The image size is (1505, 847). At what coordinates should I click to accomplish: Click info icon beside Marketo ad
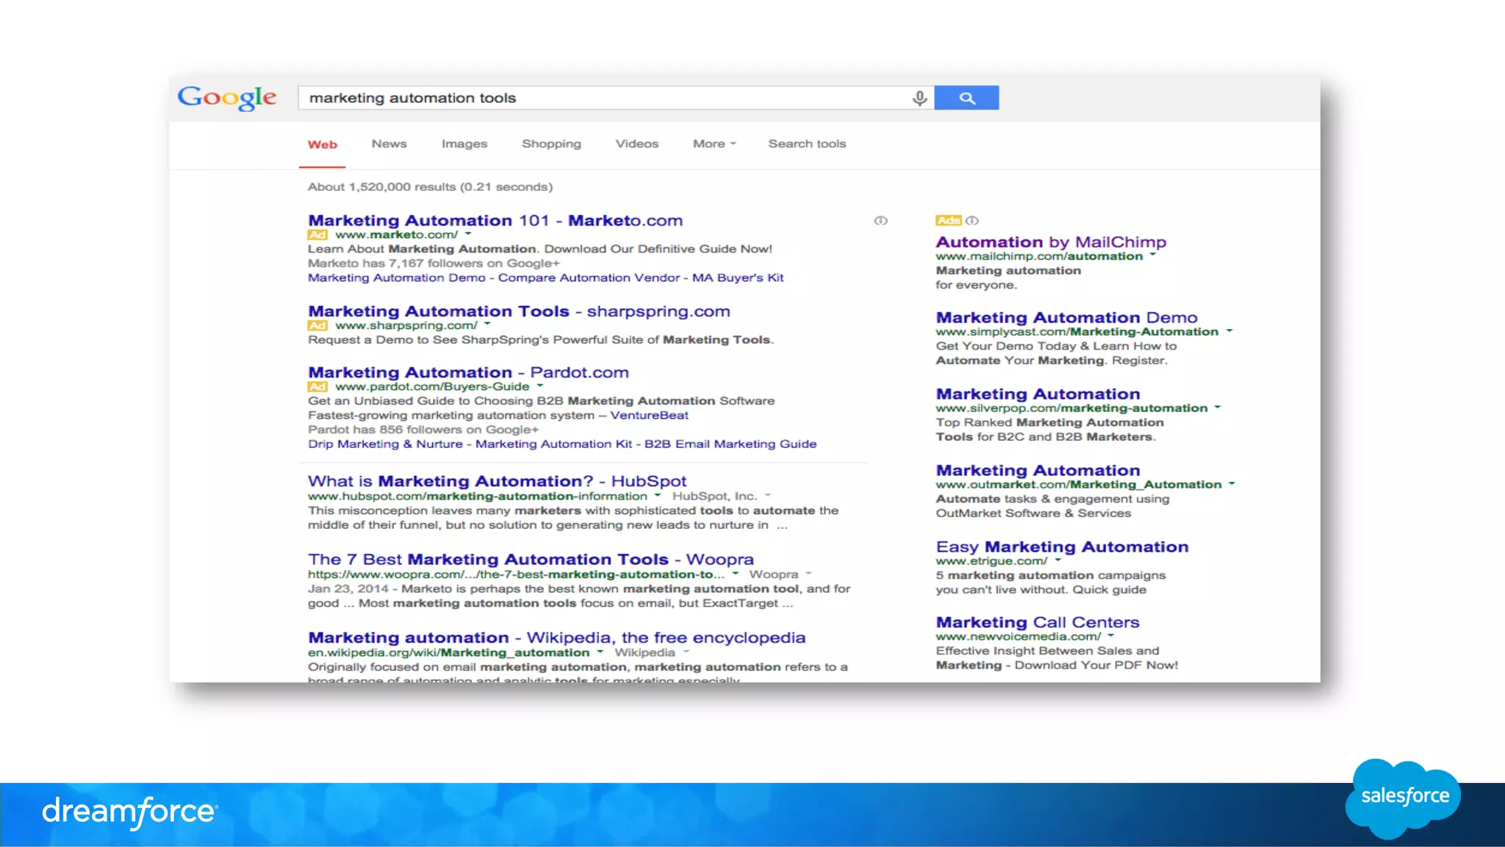point(880,220)
